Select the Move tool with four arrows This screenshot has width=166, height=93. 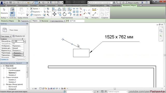tap(54, 14)
